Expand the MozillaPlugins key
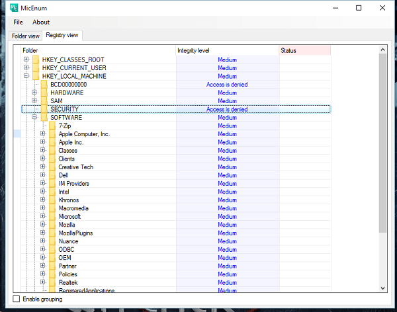 click(x=42, y=233)
